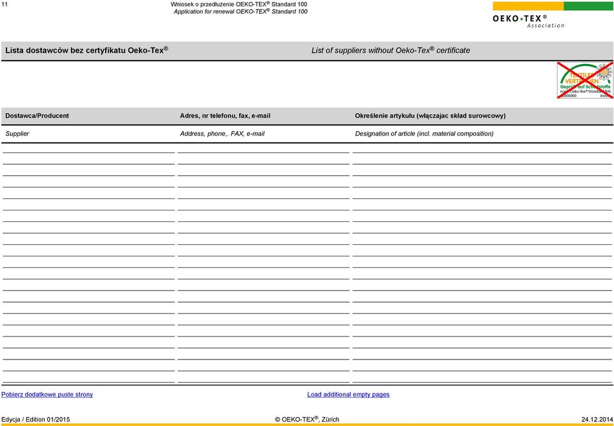Select the 'Adres, nr telefonu, fax, e-mail' header

(x=225, y=116)
